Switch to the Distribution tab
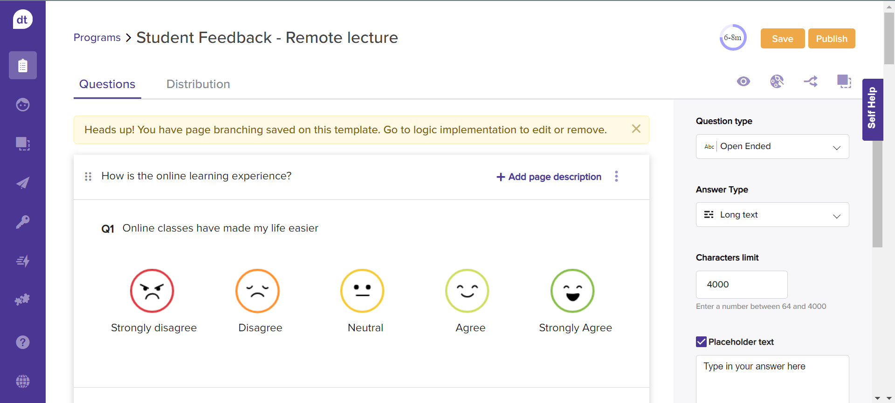This screenshot has width=895, height=403. (x=198, y=84)
